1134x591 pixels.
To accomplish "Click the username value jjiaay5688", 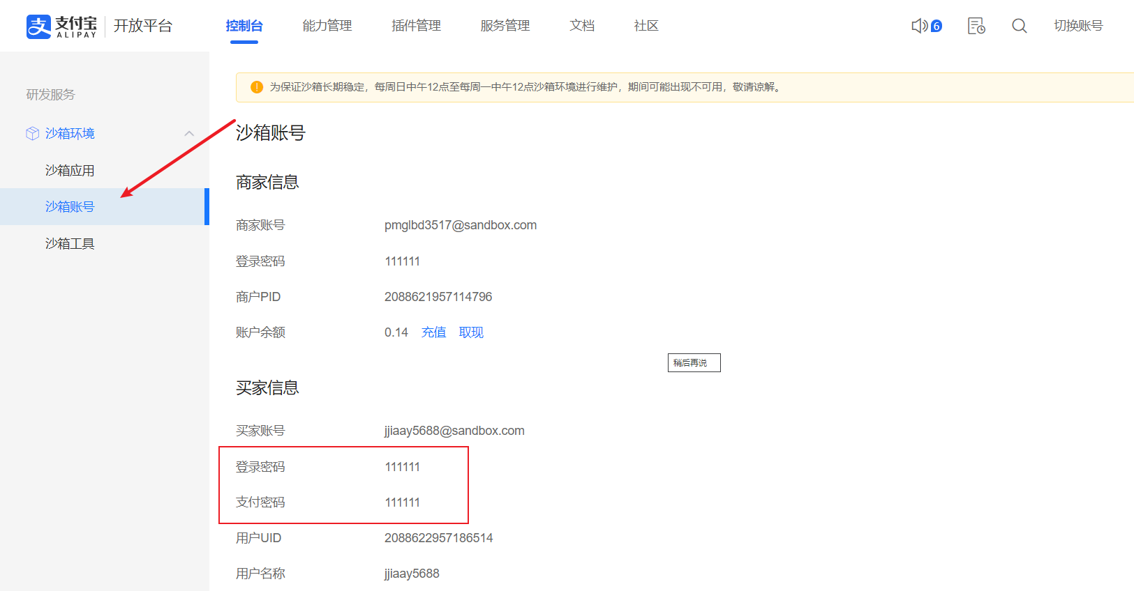I will (x=412, y=574).
